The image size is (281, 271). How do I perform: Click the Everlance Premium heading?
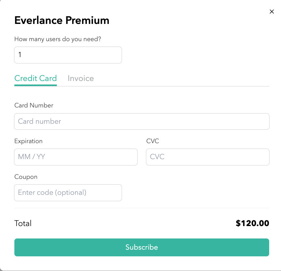[62, 20]
